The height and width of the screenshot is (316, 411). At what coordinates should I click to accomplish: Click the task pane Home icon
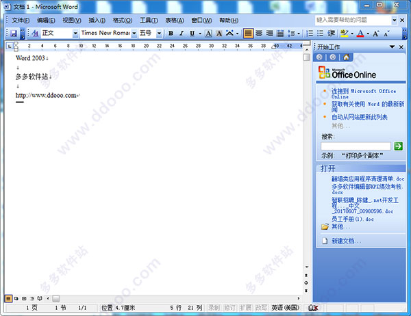(346, 57)
